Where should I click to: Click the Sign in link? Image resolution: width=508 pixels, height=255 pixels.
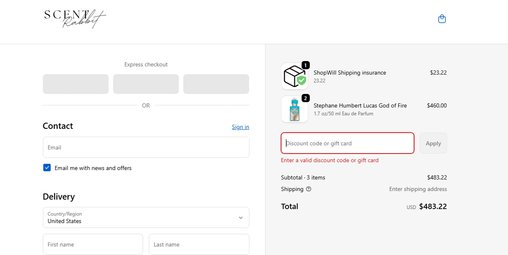tap(240, 127)
